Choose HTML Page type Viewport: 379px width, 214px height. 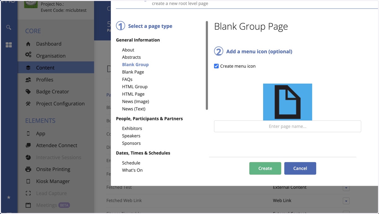click(x=133, y=94)
